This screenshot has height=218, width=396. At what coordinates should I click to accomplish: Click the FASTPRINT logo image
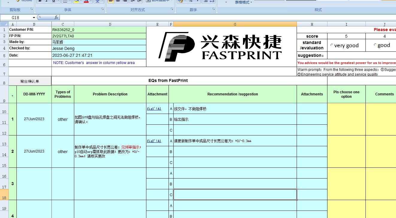pos(220,46)
